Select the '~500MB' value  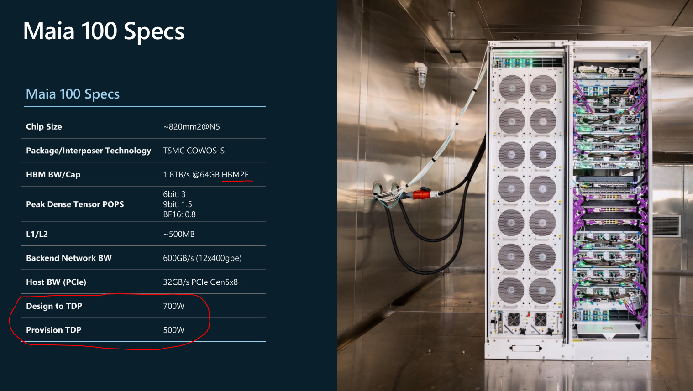(x=179, y=234)
